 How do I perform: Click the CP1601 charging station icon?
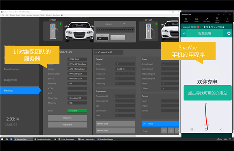coord(54,31)
